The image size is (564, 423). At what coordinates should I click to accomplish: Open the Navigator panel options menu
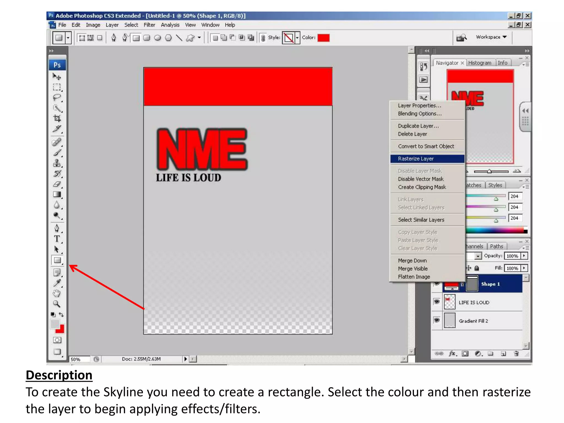[526, 64]
